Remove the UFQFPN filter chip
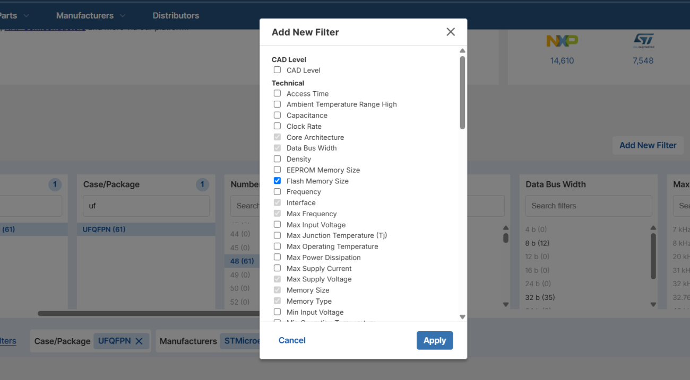 [139, 341]
